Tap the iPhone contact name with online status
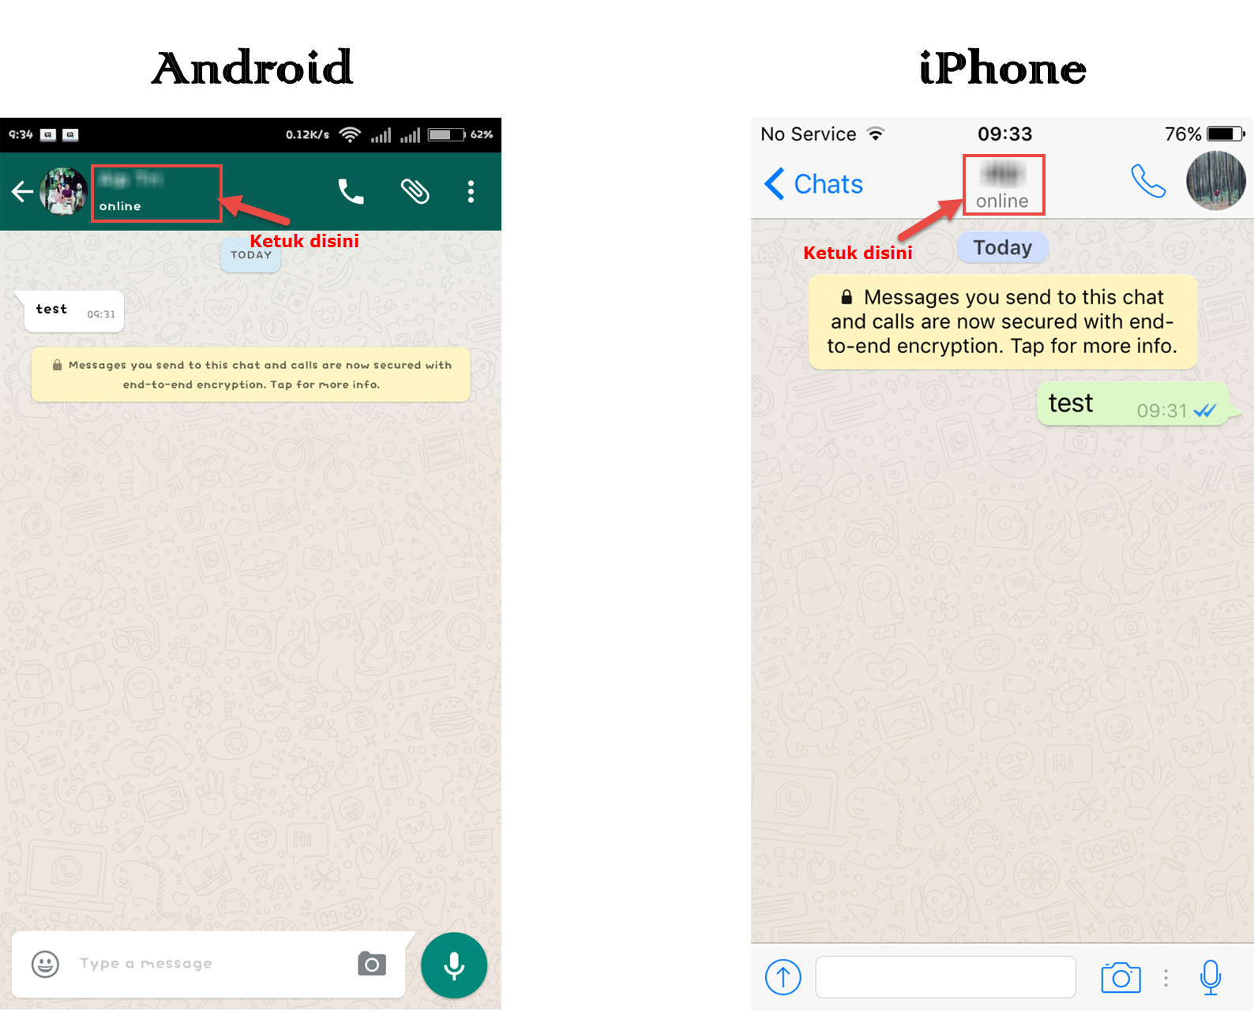The height and width of the screenshot is (1011, 1254). pyautogui.click(x=1004, y=185)
